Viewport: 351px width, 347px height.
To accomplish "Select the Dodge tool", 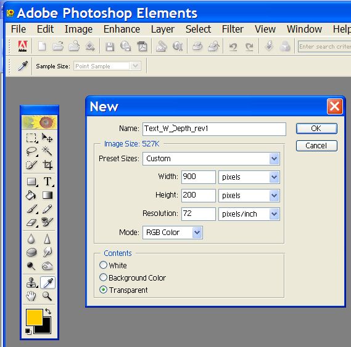I will (31, 266).
